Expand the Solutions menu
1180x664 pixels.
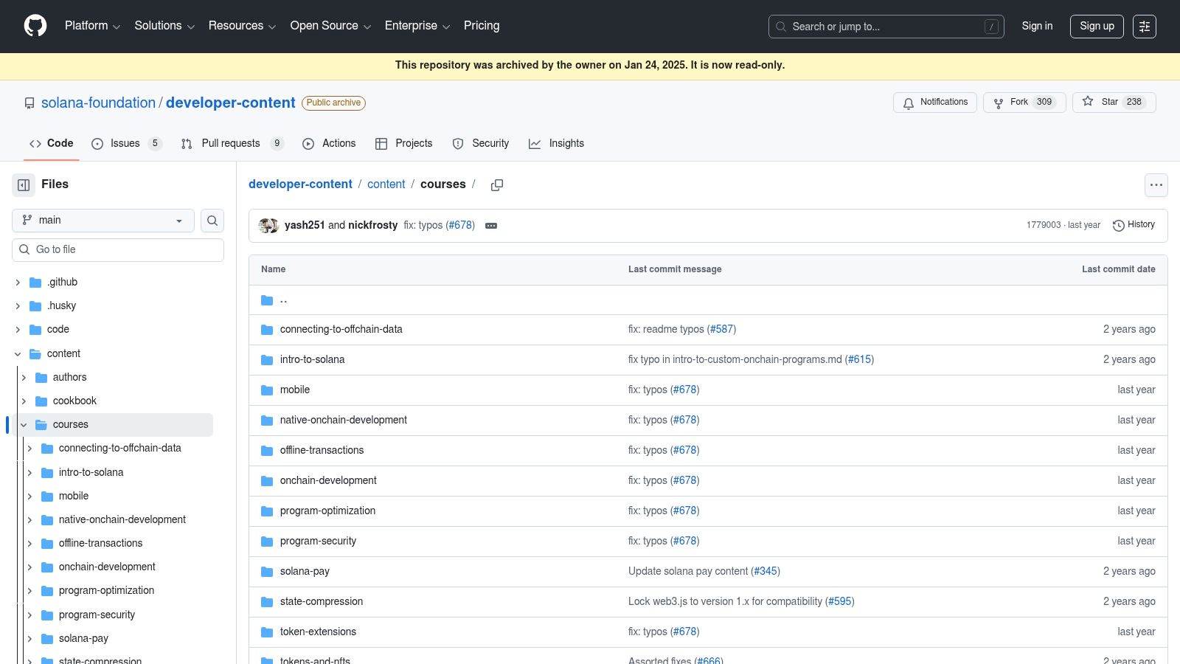[x=164, y=26]
